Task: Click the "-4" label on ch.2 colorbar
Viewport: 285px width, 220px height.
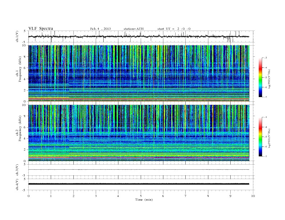Action: coord(266,127)
